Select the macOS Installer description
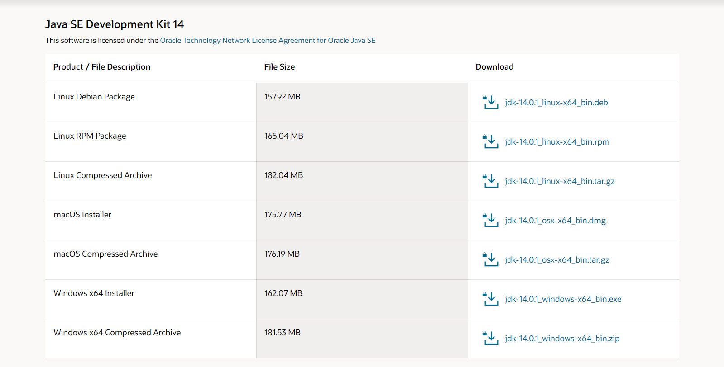The height and width of the screenshot is (367, 724). click(x=82, y=215)
